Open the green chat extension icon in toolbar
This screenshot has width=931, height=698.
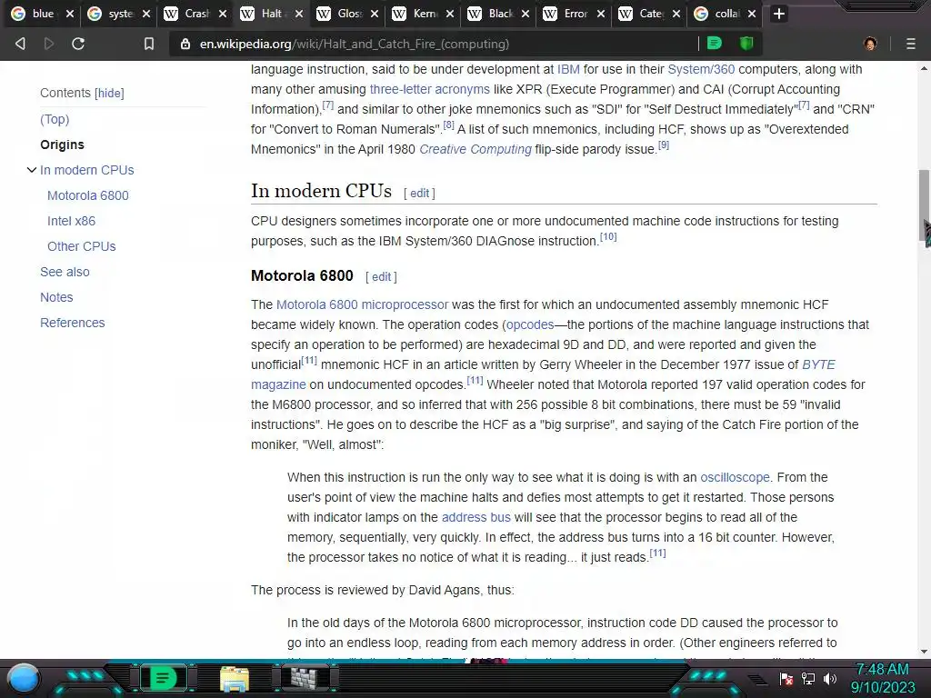715,44
